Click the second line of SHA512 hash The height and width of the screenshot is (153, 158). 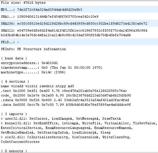click(x=66, y=35)
